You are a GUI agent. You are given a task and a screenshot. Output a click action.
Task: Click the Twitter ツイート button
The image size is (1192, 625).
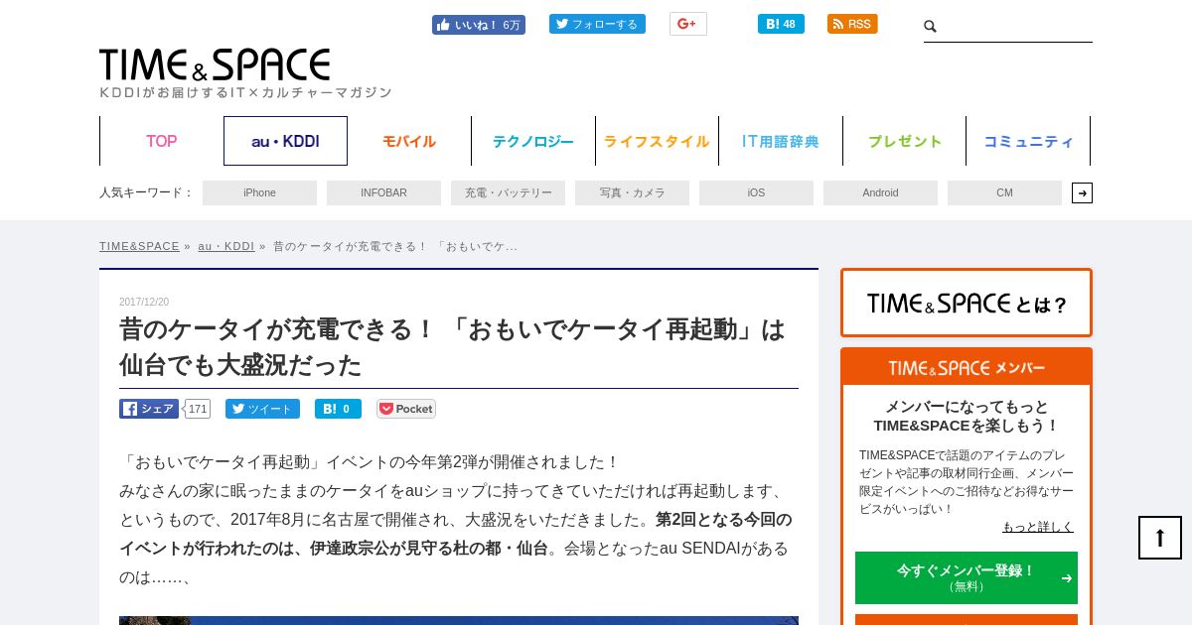click(x=262, y=409)
